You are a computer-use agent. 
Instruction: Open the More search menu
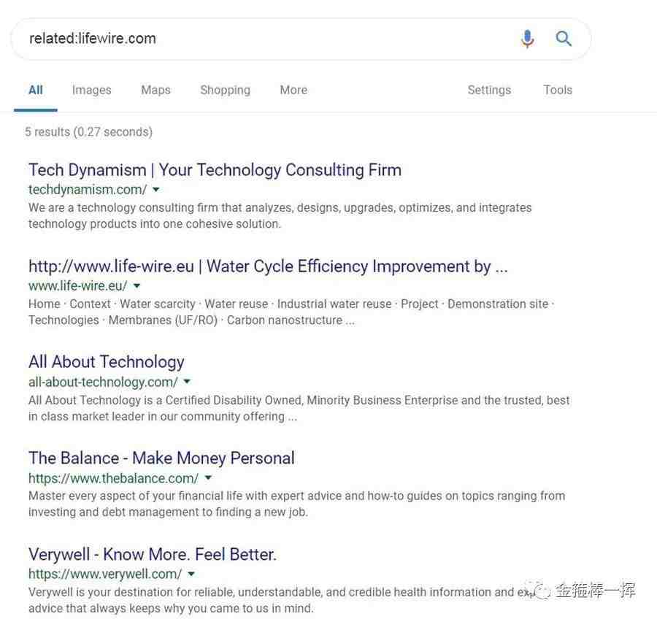(293, 90)
